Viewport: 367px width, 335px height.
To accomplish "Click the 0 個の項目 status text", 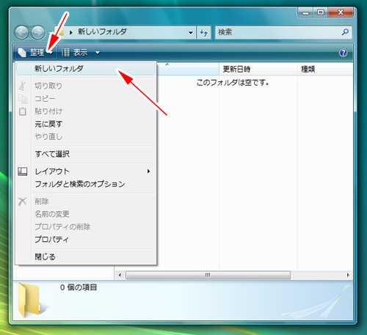I will pyautogui.click(x=79, y=287).
